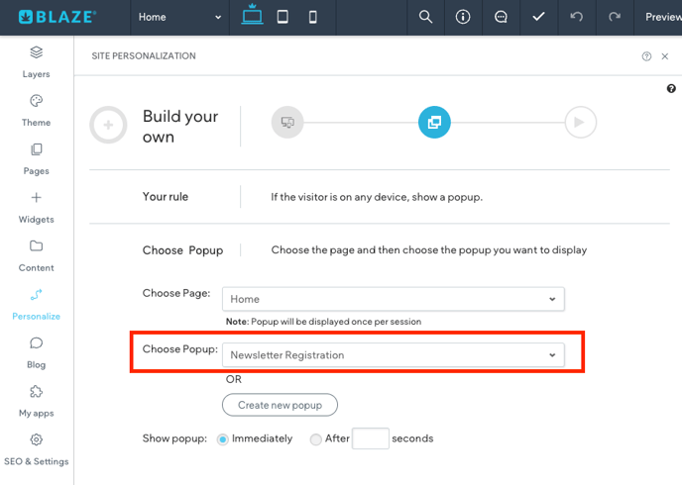Expand the Home page selector in top bar
682x485 pixels.
click(180, 17)
